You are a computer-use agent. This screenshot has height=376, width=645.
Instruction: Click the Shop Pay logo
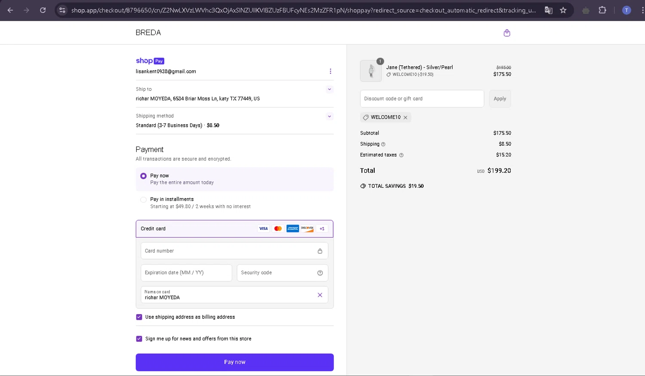[x=150, y=61]
